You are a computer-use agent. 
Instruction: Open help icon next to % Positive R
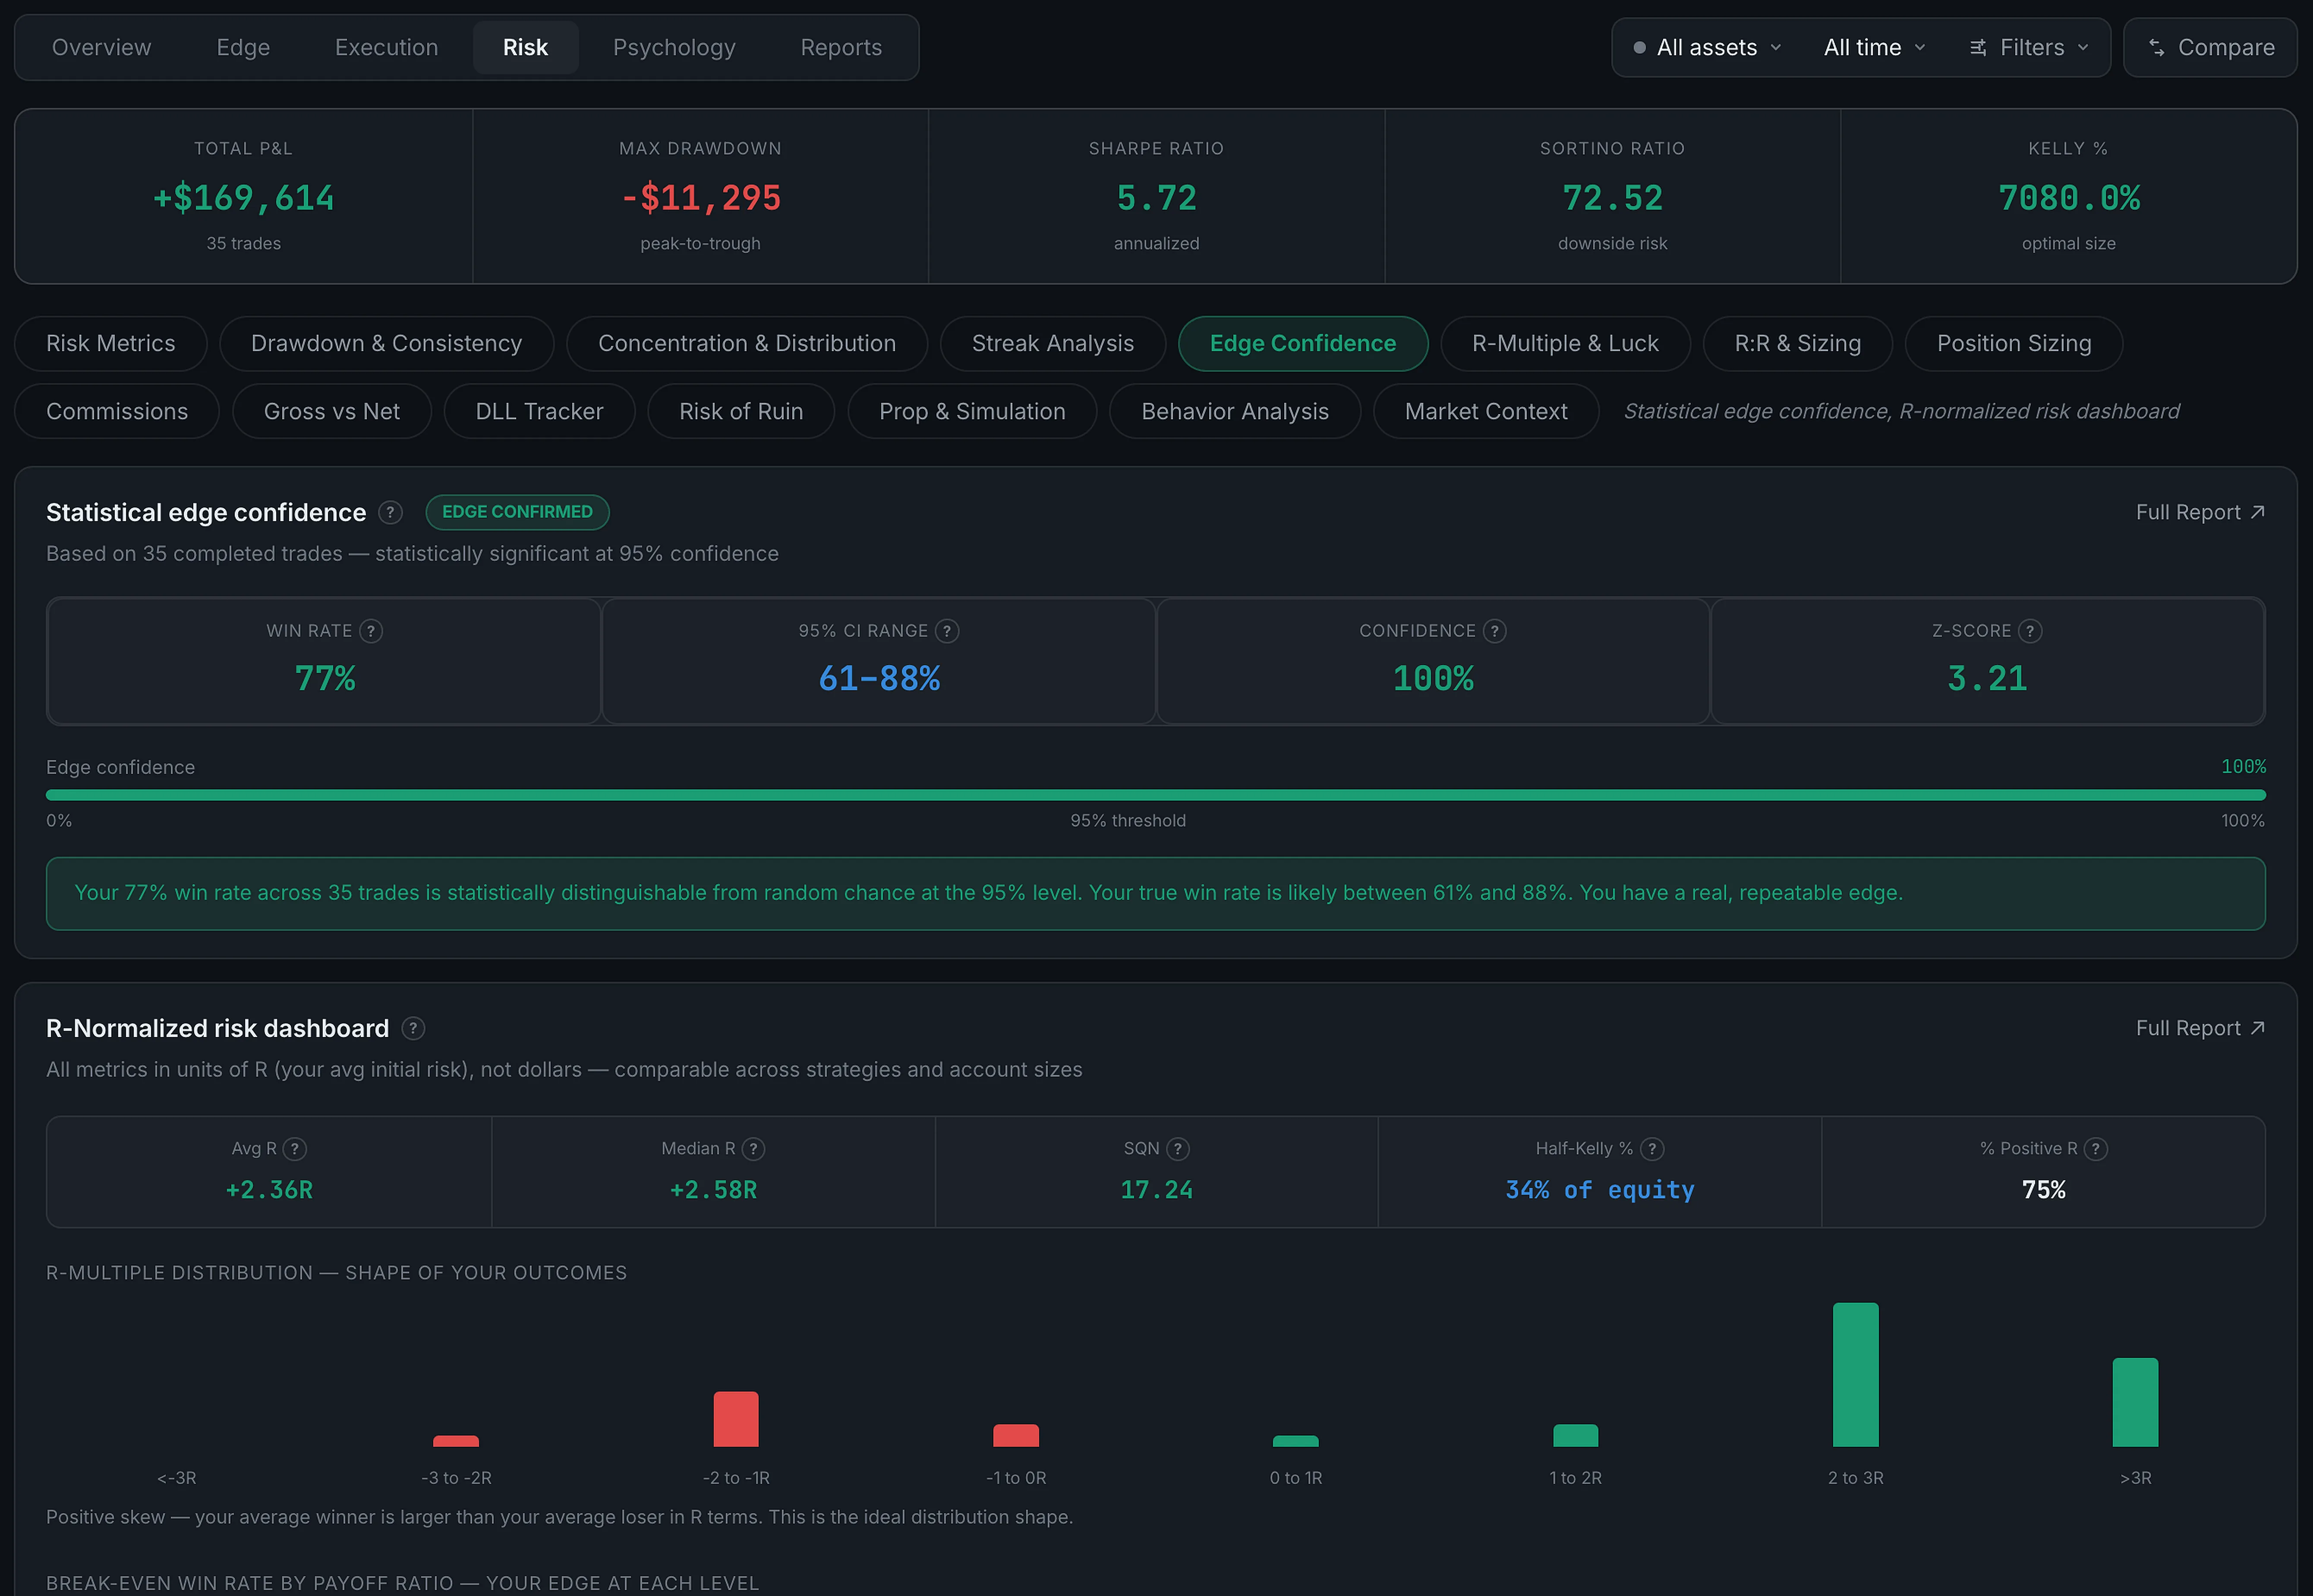click(2096, 1149)
